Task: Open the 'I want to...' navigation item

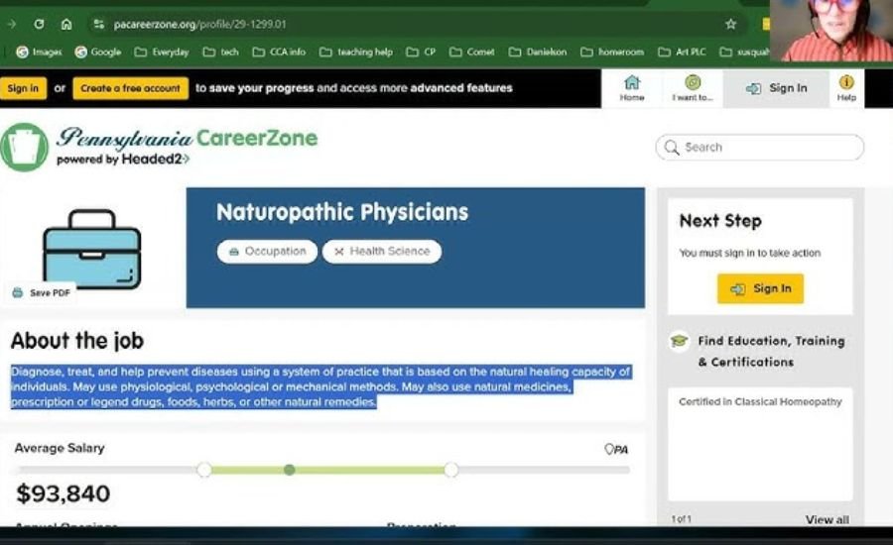Action: point(693,88)
